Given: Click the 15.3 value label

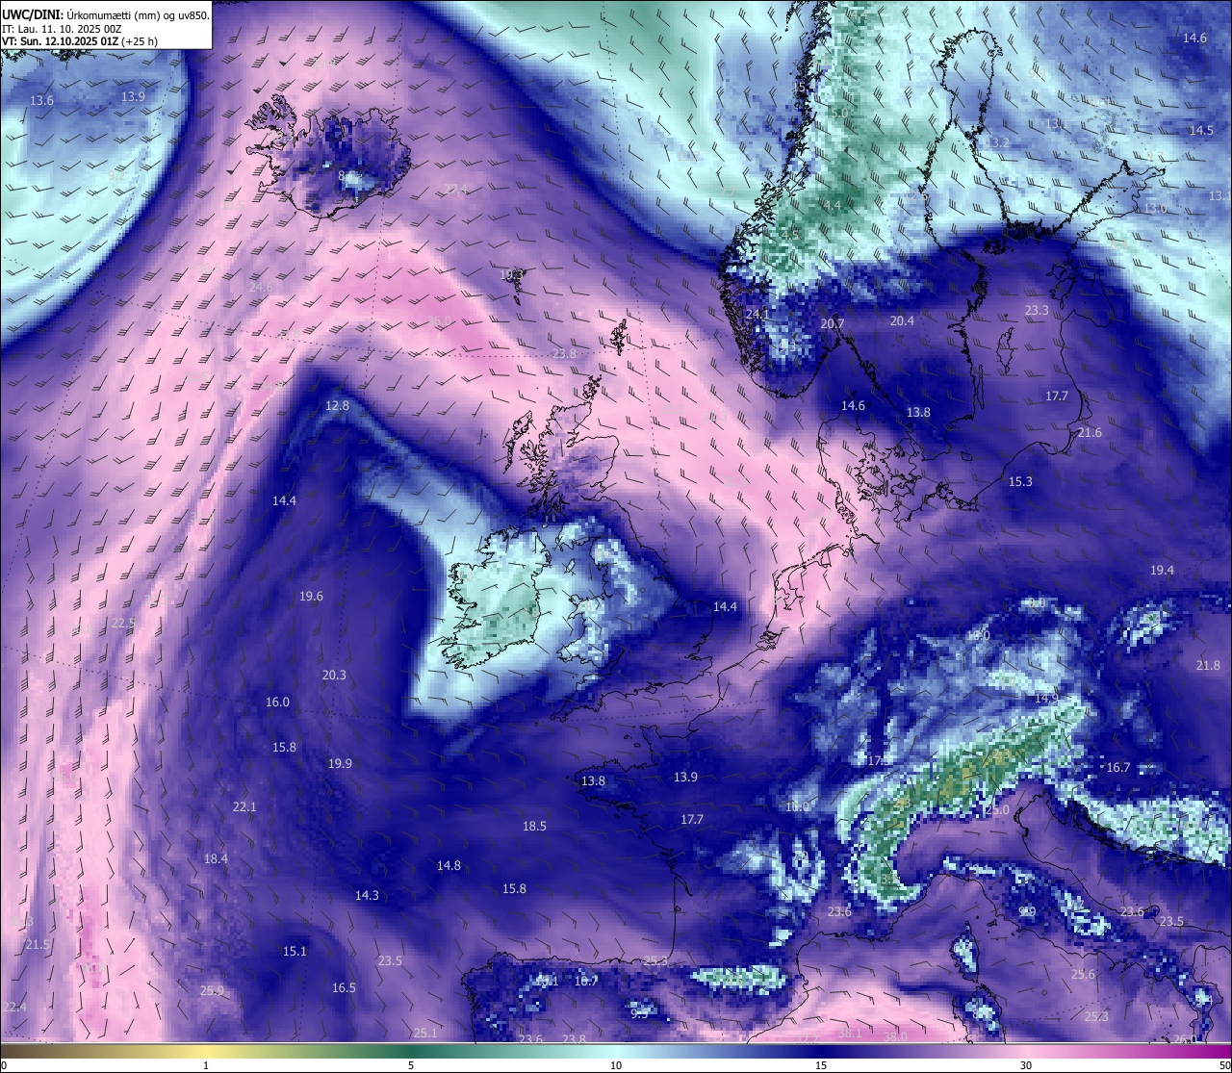Looking at the screenshot, I should (x=1020, y=482).
